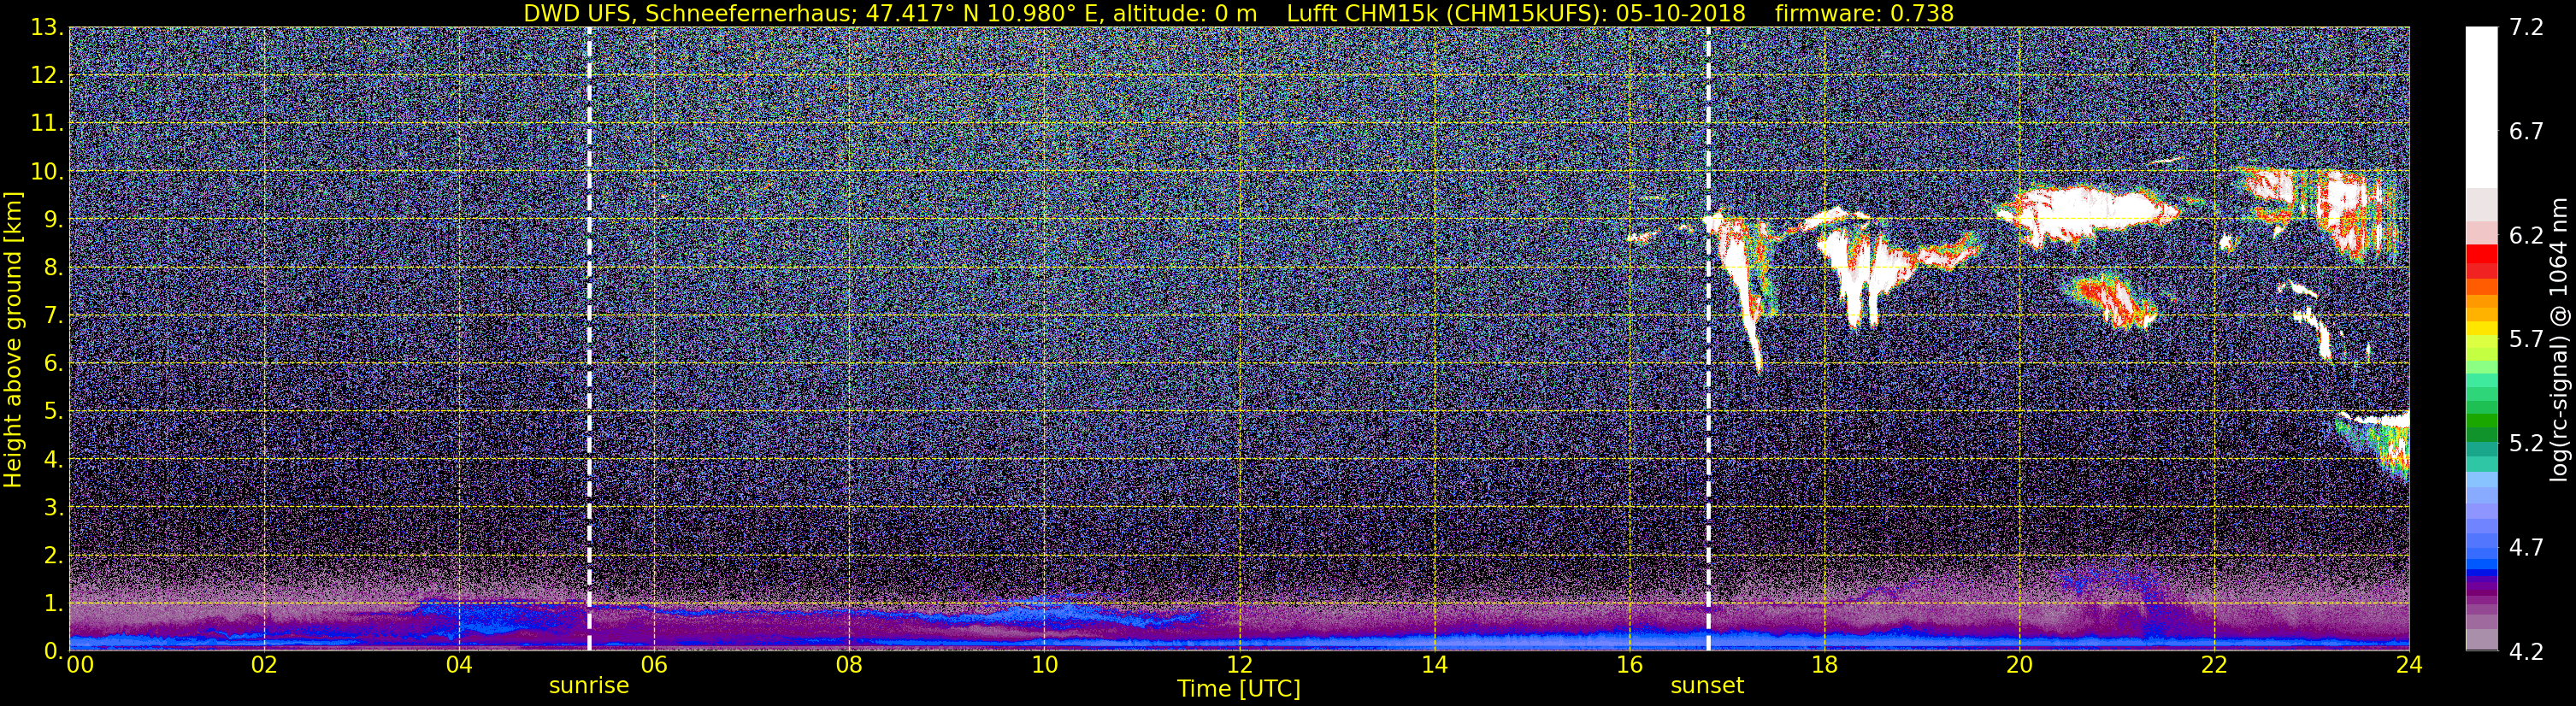Screen dimensions: 2576x706
Task: Click the colorbar value '5.2'
Action: click(x=2526, y=444)
